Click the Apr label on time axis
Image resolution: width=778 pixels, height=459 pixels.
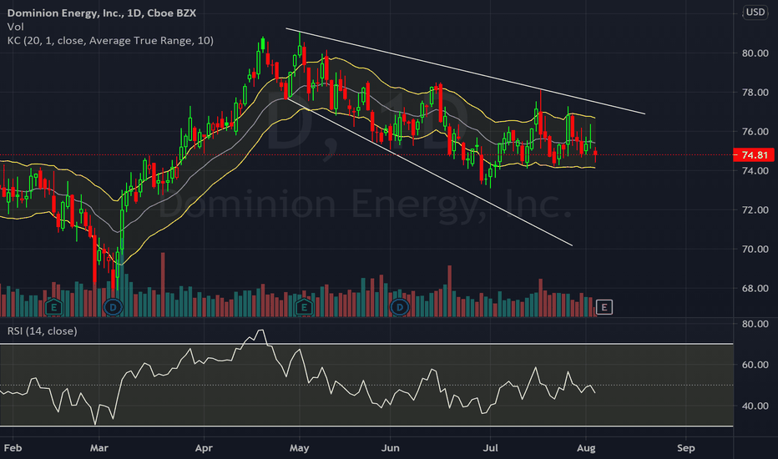(204, 448)
